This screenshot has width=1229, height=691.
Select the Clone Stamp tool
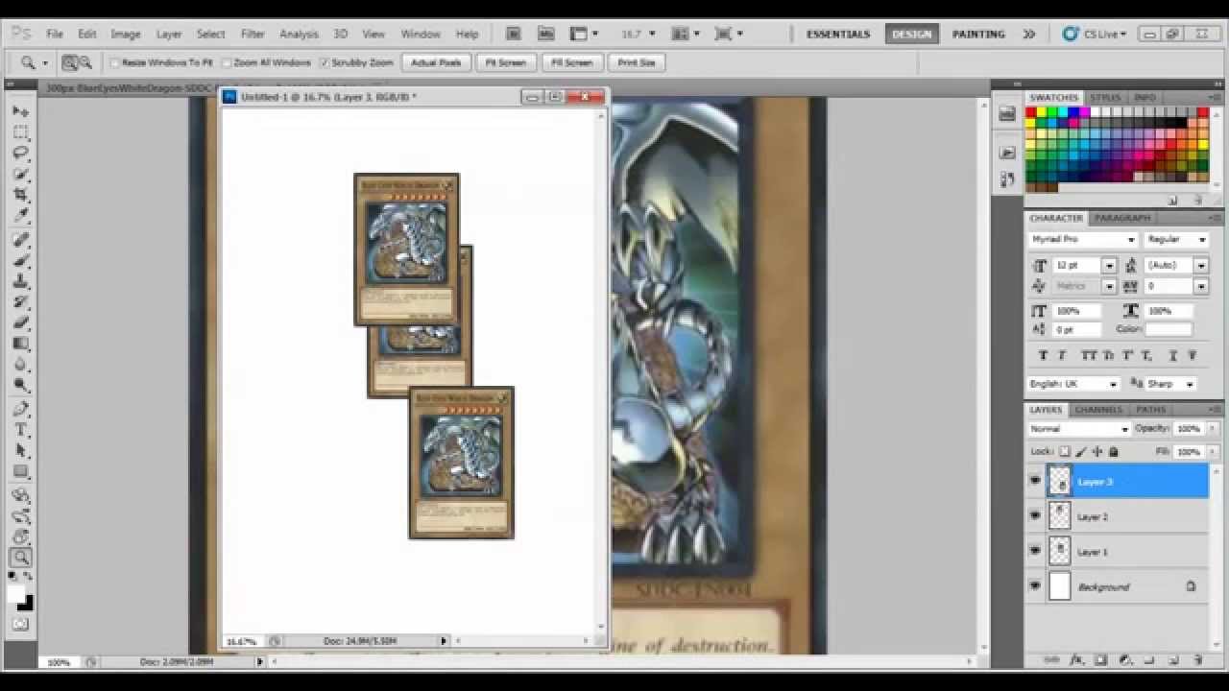pyautogui.click(x=20, y=282)
